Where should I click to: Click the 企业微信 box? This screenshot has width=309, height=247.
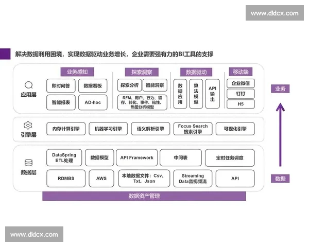241,83
